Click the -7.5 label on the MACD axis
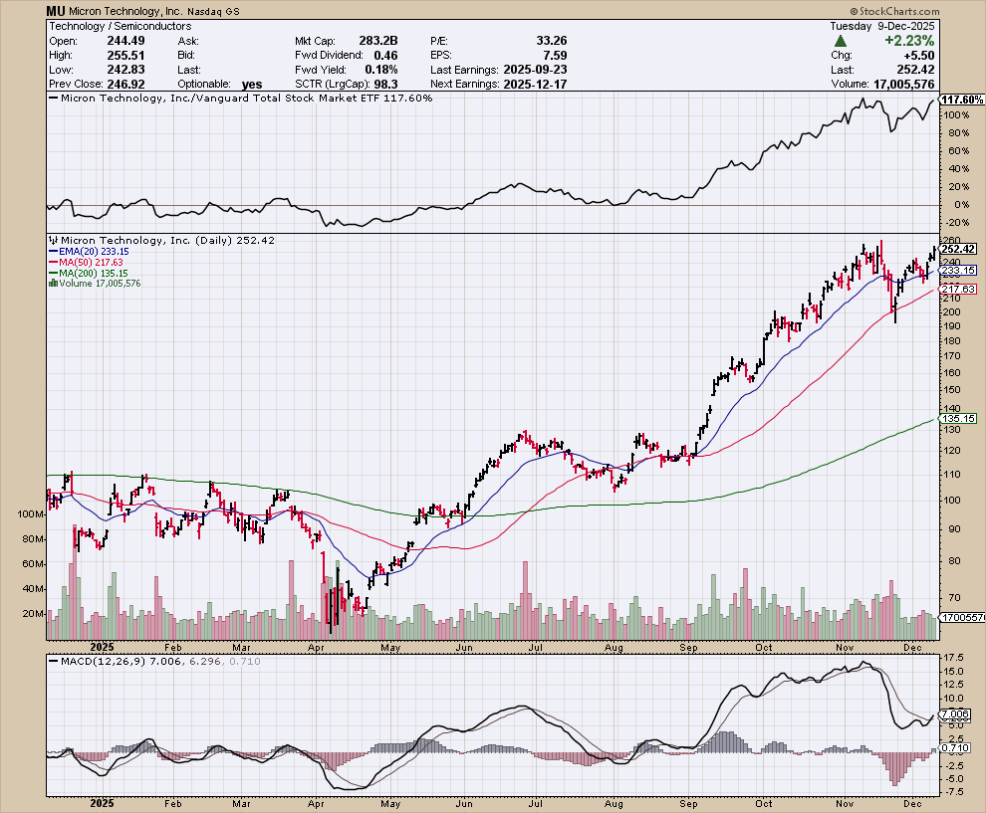Viewport: 986px width, 813px height. pos(953,792)
